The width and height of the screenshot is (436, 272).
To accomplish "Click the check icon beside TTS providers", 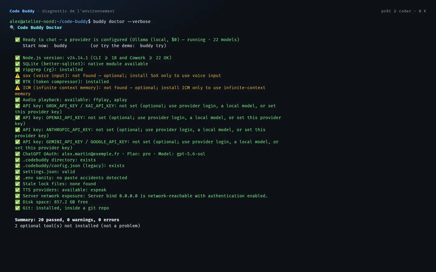I will 18,190.
